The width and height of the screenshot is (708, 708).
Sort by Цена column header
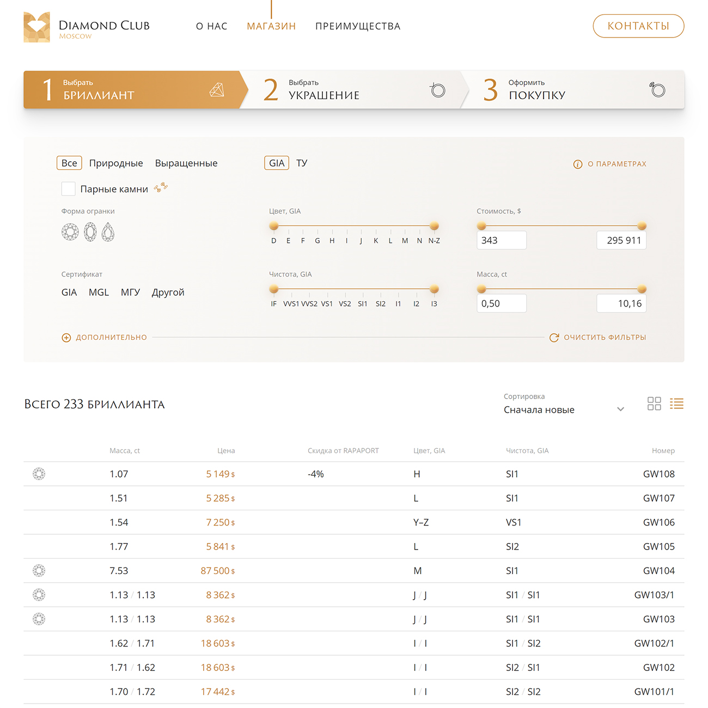click(x=226, y=451)
